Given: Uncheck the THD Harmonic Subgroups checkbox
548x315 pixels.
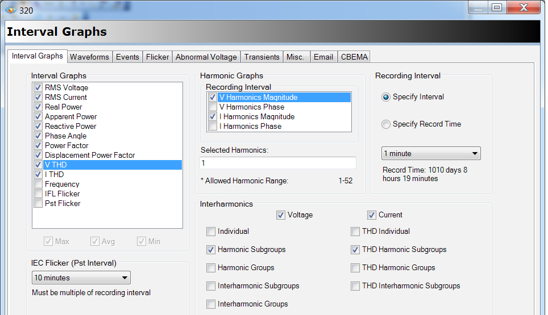Looking at the screenshot, I should [355, 249].
